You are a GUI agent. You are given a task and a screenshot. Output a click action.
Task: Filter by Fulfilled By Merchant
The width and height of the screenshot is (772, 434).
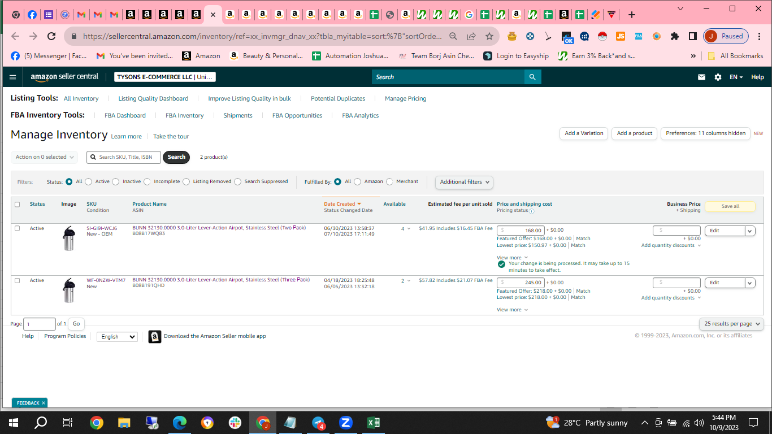(x=389, y=182)
